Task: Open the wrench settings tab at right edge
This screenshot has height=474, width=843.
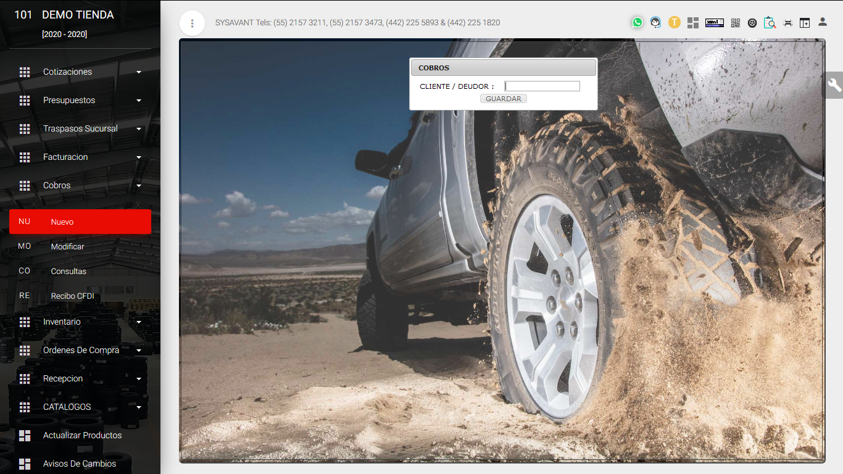Action: (834, 85)
